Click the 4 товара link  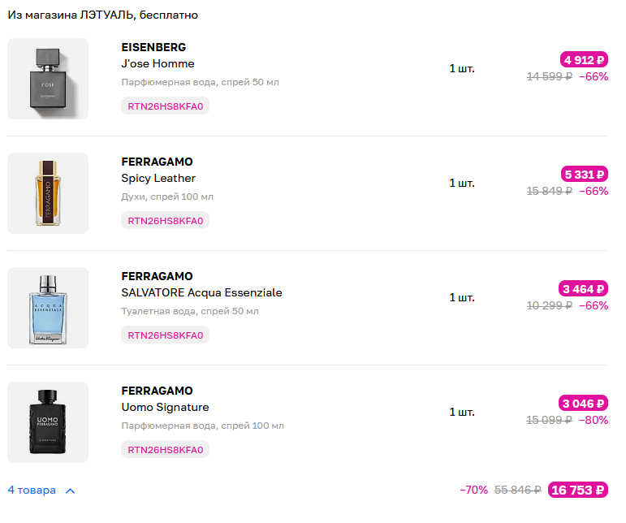pos(32,491)
